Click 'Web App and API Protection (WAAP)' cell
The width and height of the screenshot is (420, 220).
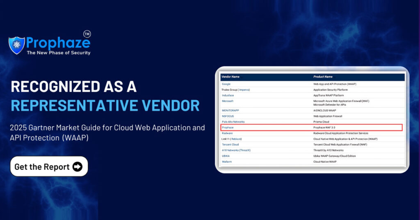coord(335,84)
